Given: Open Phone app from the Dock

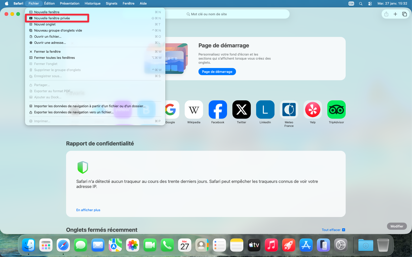Looking at the screenshot, I should coord(167,245).
